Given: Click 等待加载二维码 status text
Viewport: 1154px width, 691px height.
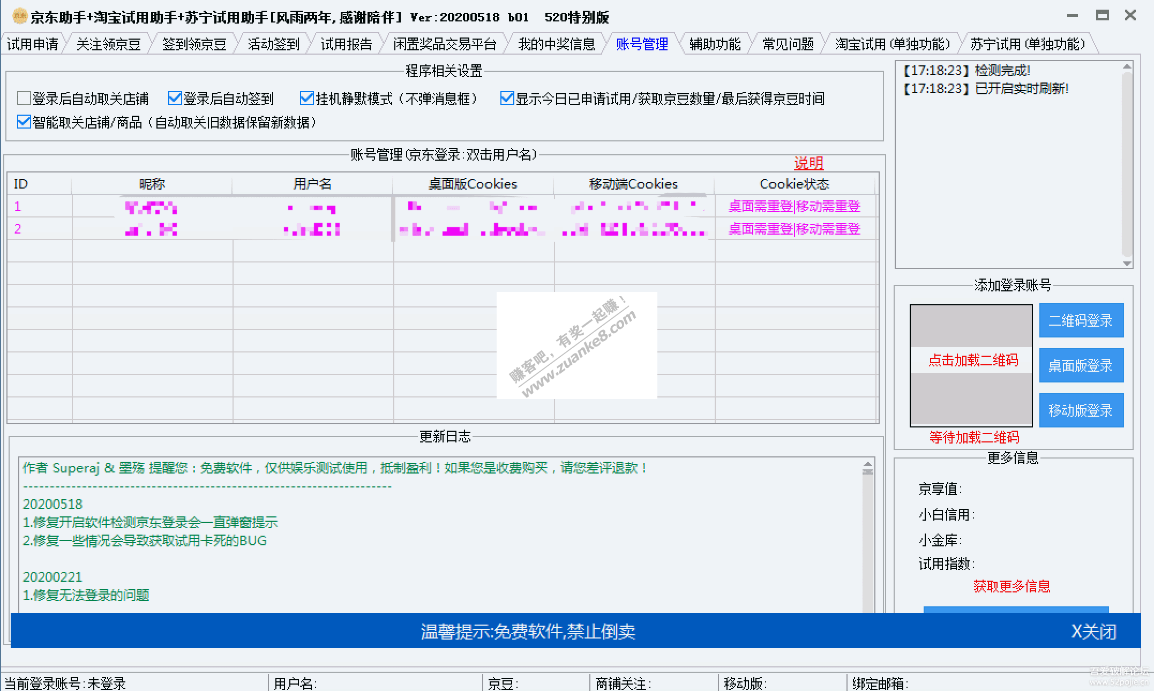Looking at the screenshot, I should (974, 437).
